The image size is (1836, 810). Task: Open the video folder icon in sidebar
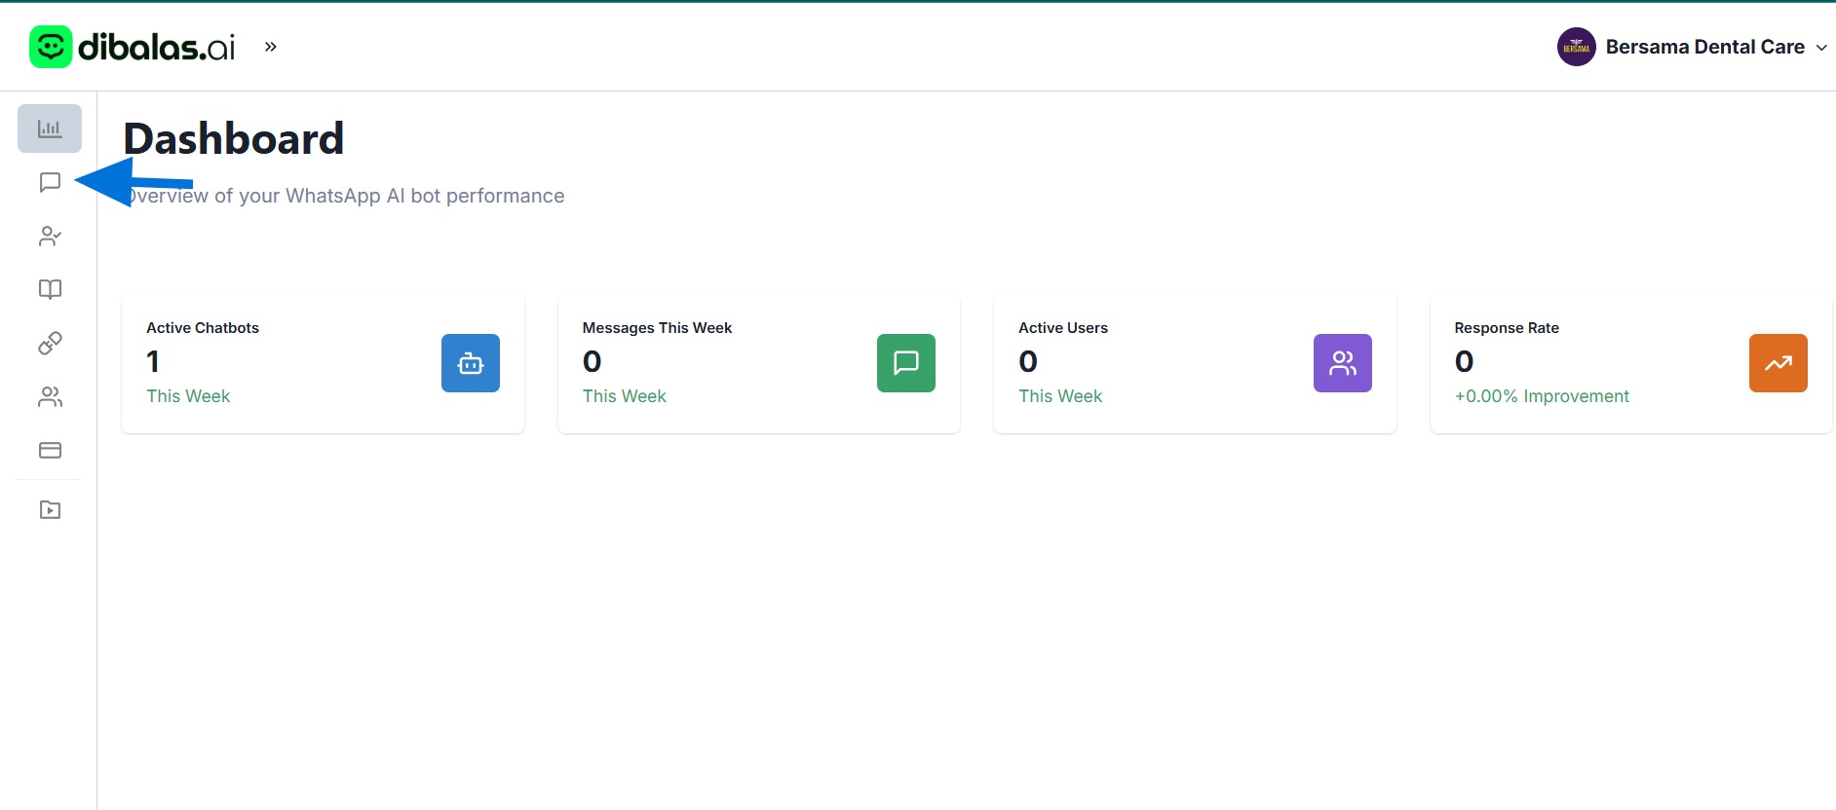pyautogui.click(x=50, y=510)
